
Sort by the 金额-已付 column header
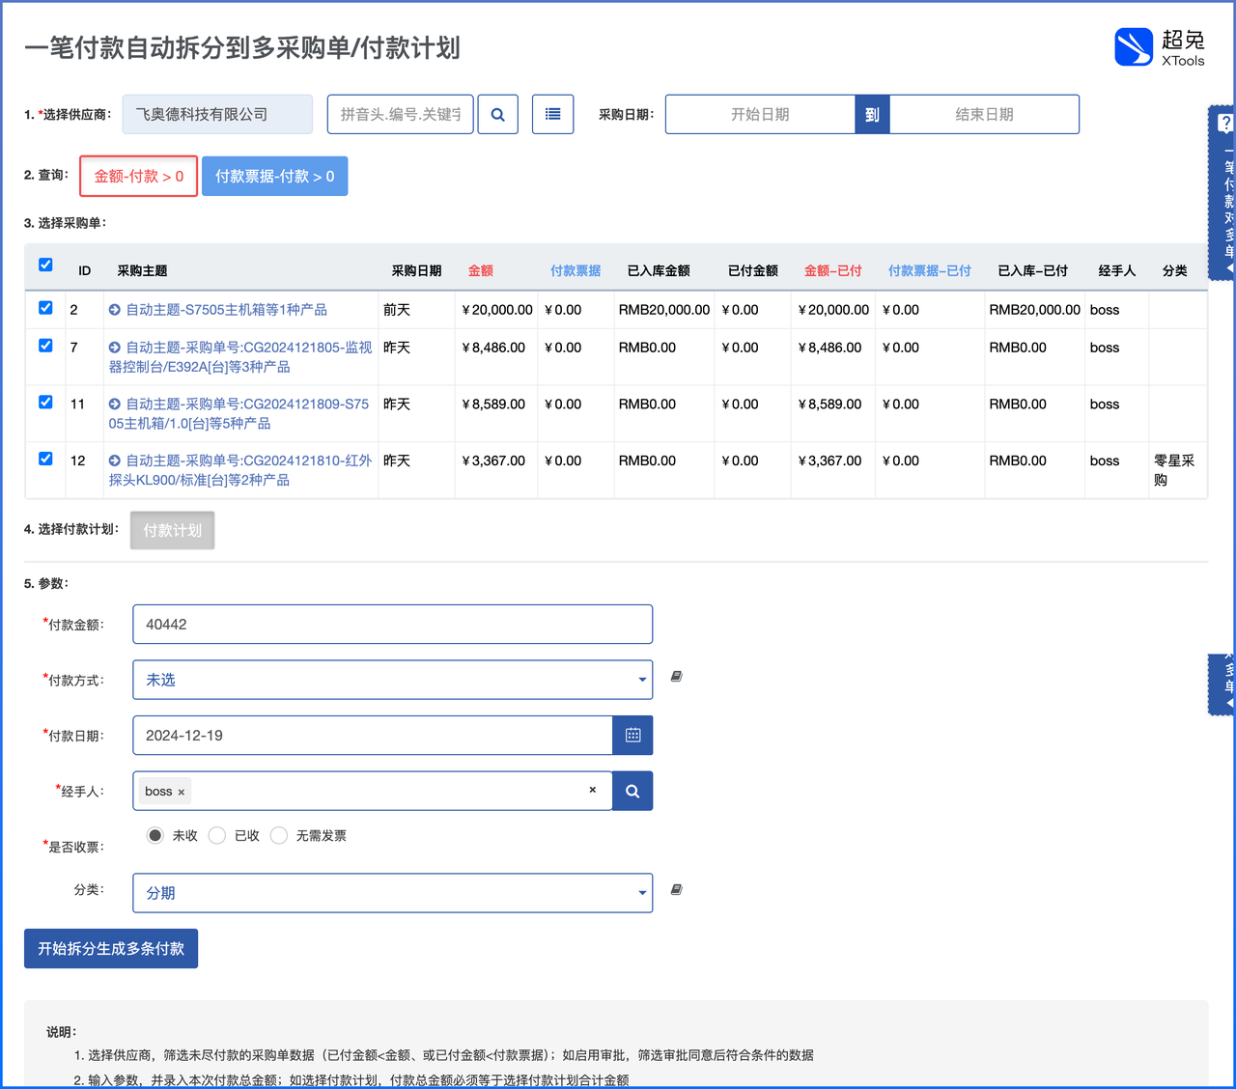[832, 270]
